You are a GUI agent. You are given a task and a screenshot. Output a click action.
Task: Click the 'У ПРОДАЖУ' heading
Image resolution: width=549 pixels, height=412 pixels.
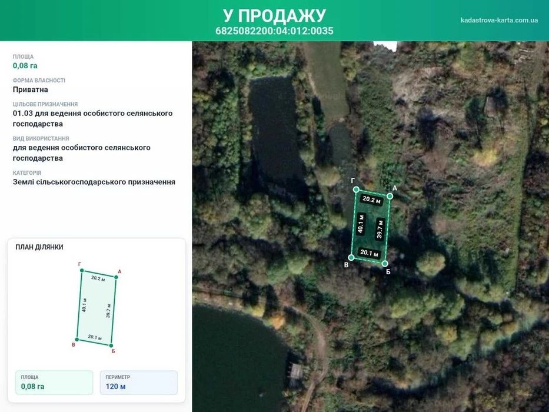274,15
